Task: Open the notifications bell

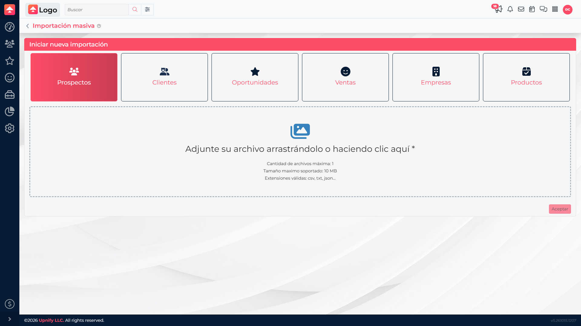Action: pos(510,9)
